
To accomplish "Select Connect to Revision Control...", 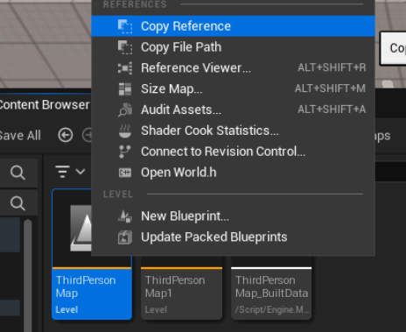I will click(x=233, y=152).
